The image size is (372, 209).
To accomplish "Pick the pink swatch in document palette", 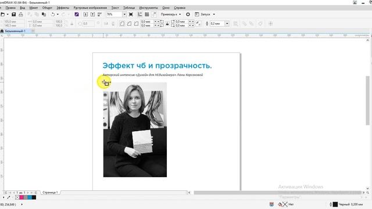I will (22, 197).
